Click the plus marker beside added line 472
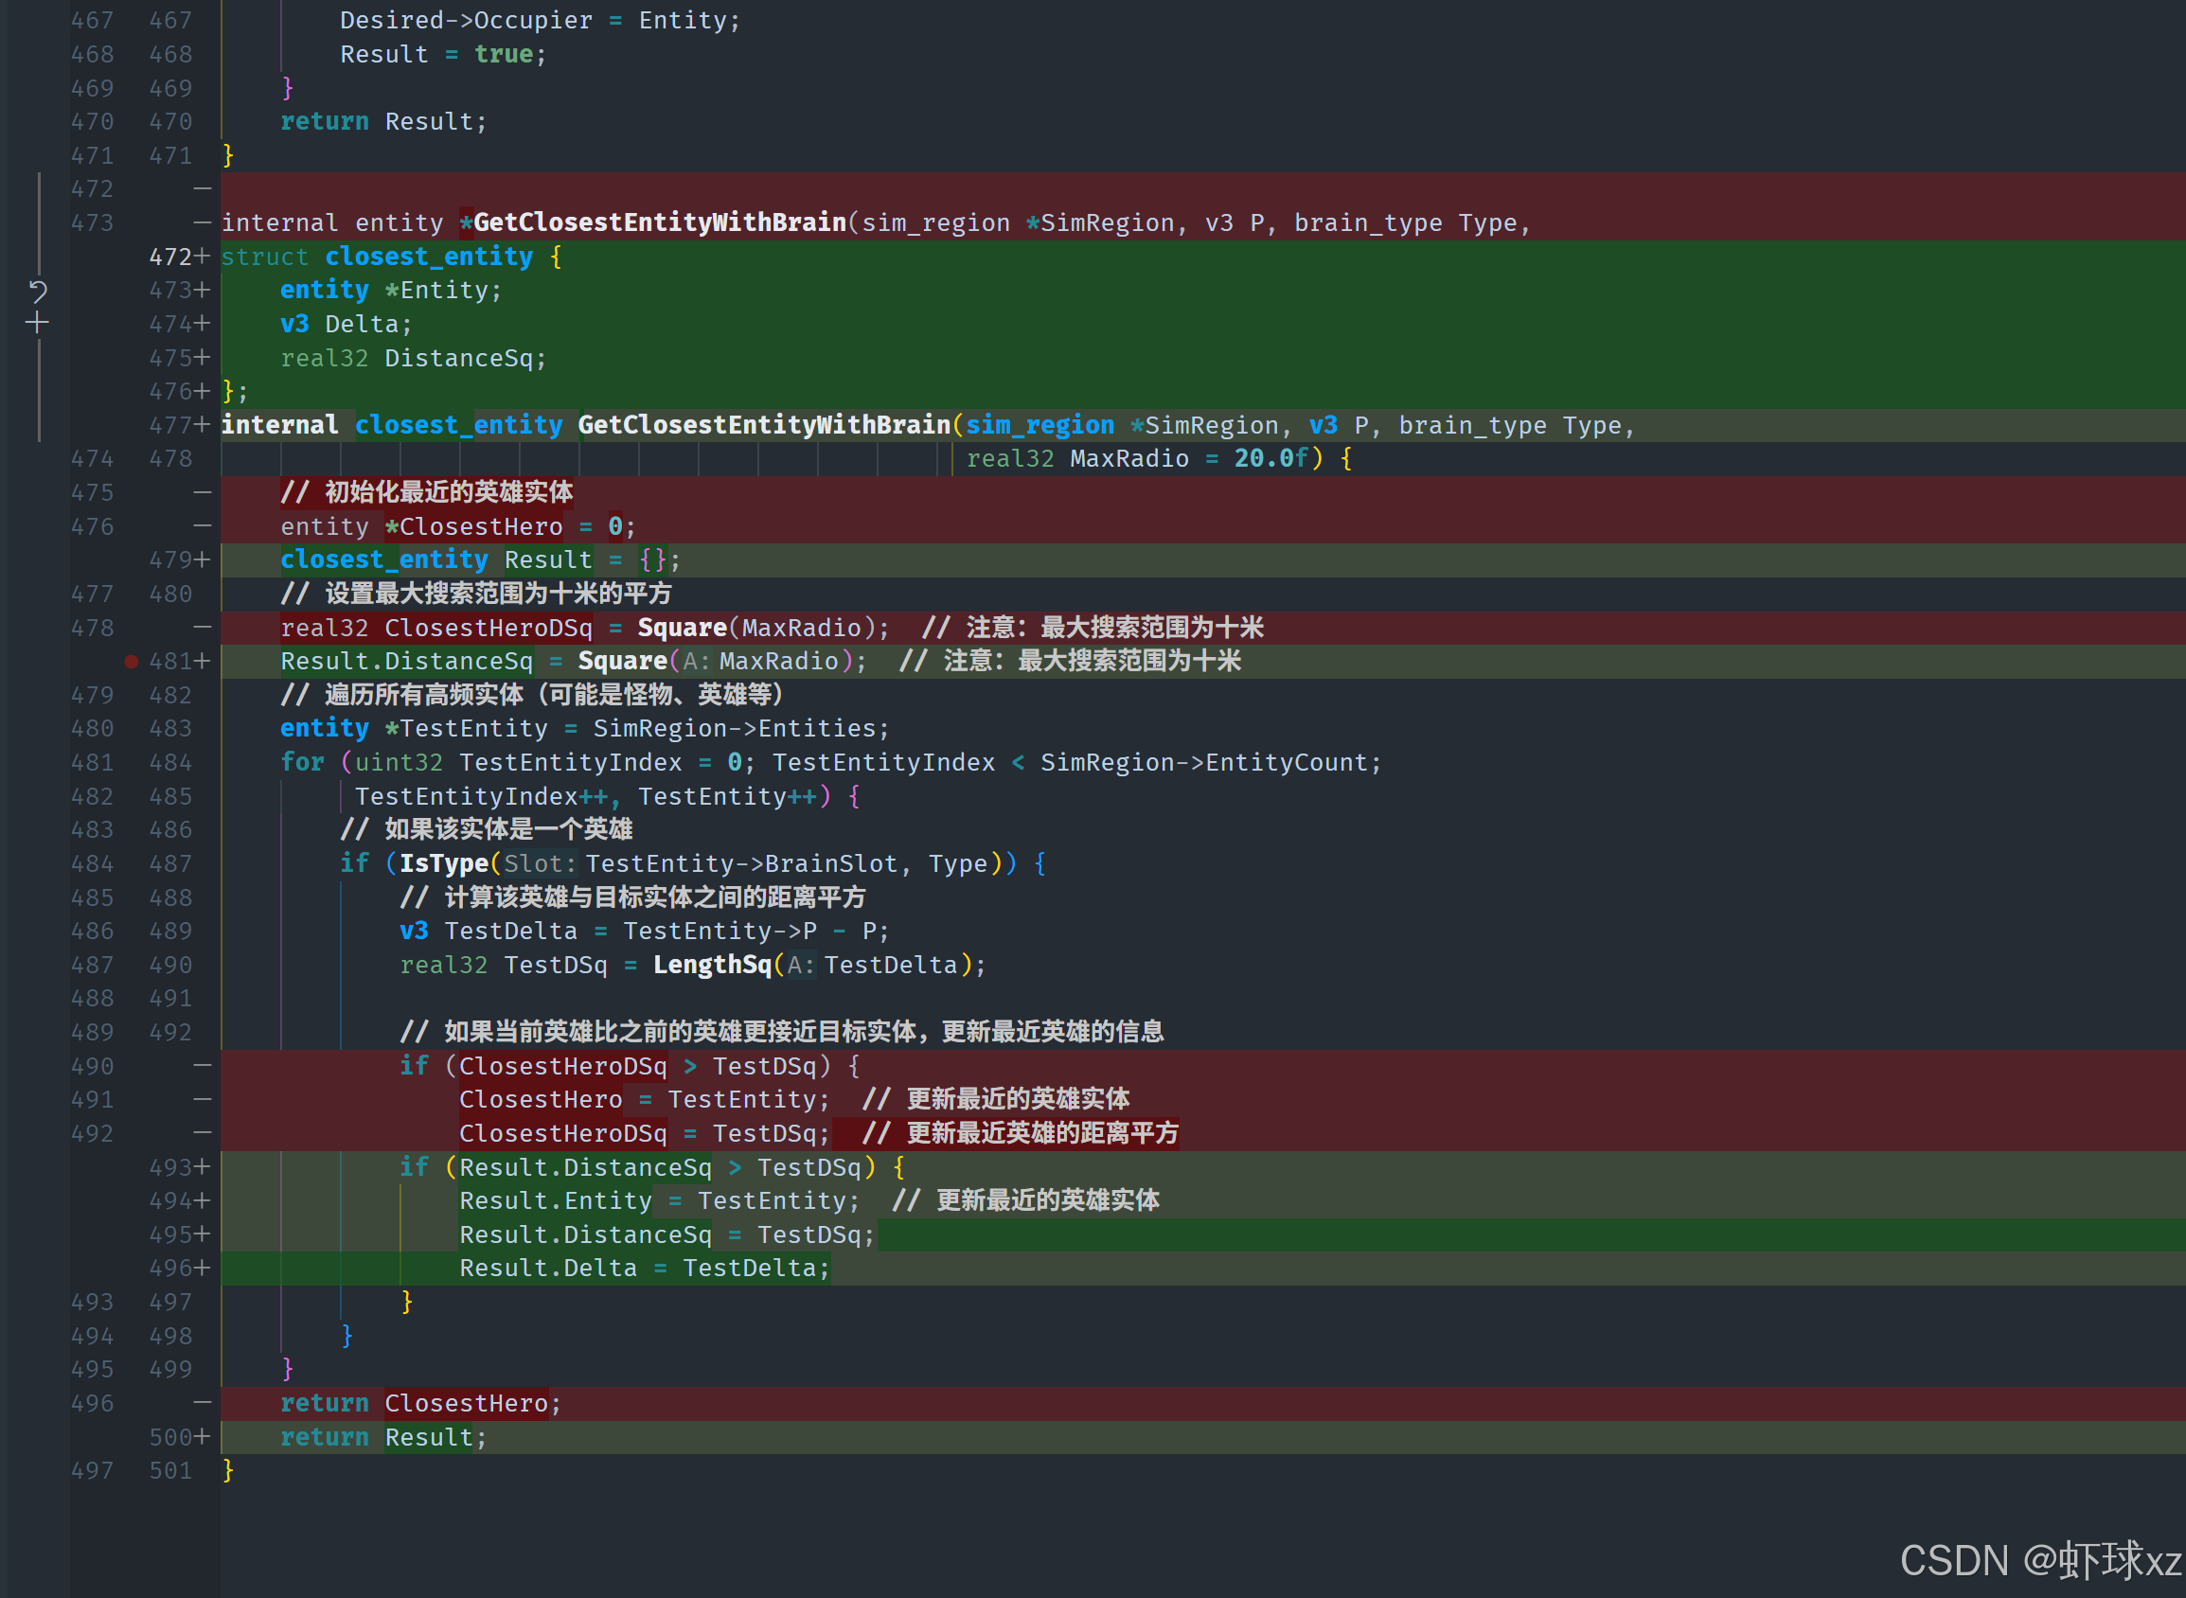2186x1598 pixels. [203, 257]
